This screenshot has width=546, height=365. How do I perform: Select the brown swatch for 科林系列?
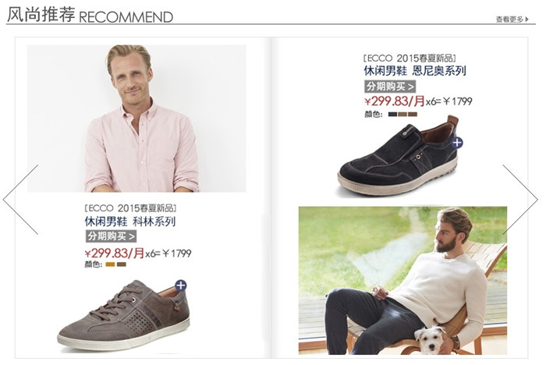pyautogui.click(x=122, y=264)
